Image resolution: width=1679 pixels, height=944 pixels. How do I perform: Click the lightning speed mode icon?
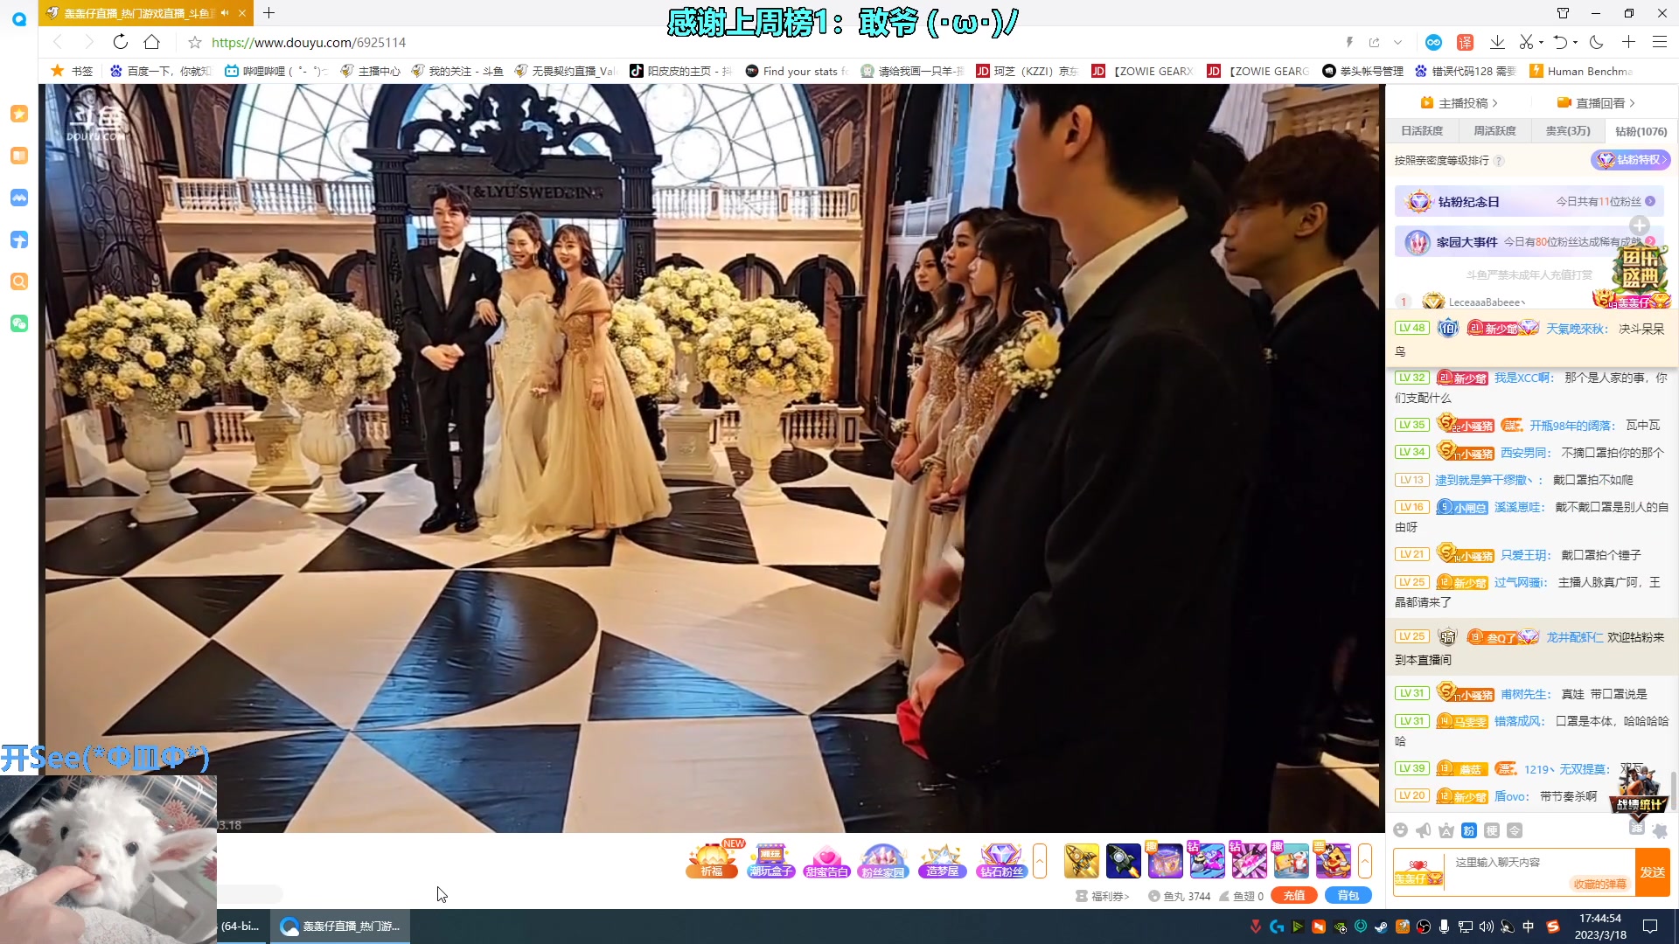click(x=1349, y=42)
